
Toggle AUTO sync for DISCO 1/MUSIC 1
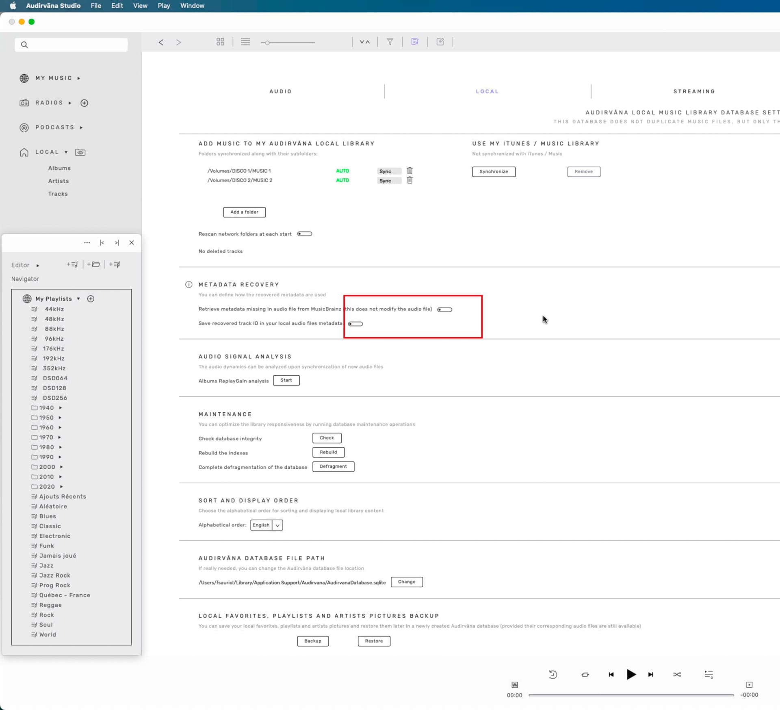pos(342,171)
